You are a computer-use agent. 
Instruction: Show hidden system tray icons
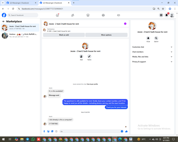(x=150, y=139)
